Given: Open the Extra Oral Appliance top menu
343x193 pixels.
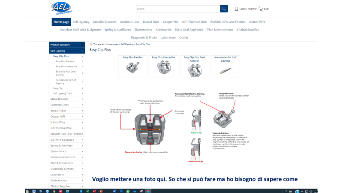Looking at the screenshot, I should pyautogui.click(x=189, y=30).
